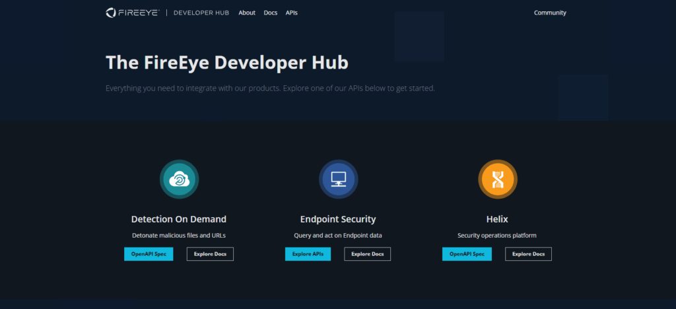Select the Endpoint Security title

[338, 219]
